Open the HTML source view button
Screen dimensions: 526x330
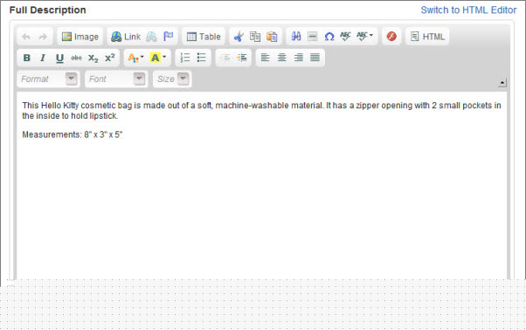click(427, 37)
